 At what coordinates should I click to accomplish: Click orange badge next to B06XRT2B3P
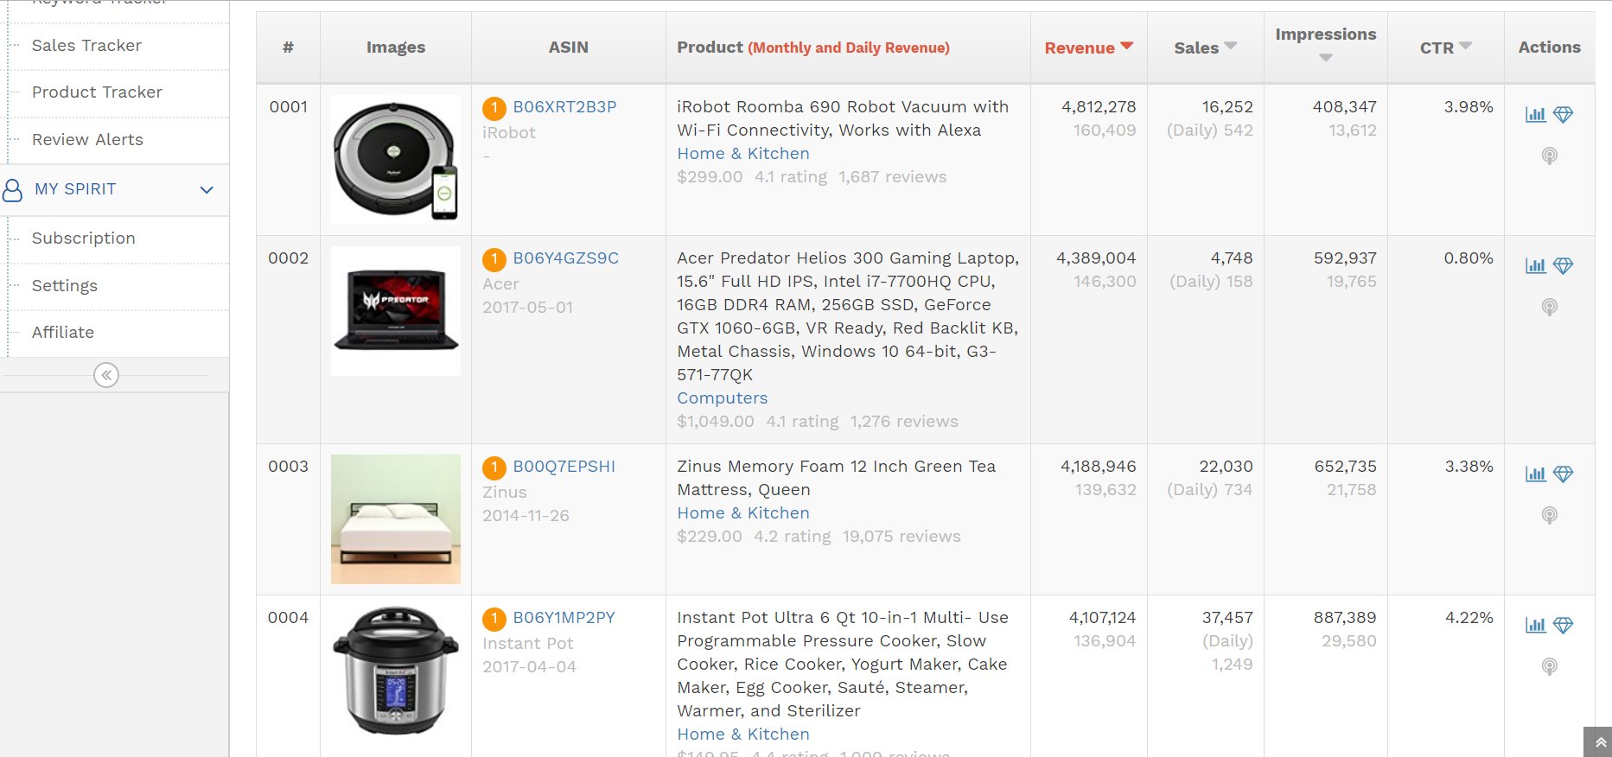pyautogui.click(x=494, y=108)
